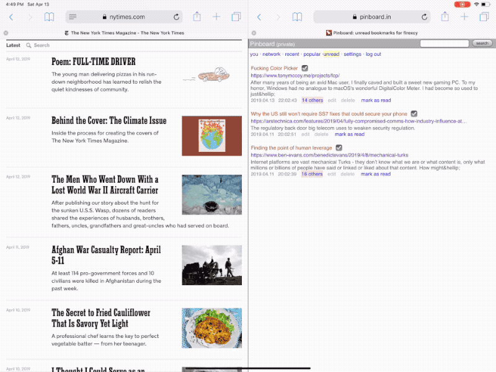Image resolution: width=496 pixels, height=372 pixels.
Task: Edit the Fucking Color Picker bookmark
Action: [x=332, y=100]
